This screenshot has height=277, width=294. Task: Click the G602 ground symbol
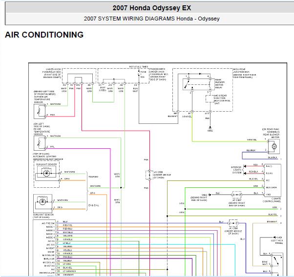(210, 128)
